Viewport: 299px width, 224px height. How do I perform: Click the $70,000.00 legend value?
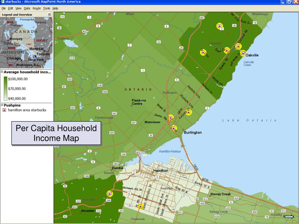pyautogui.click(x=17, y=89)
